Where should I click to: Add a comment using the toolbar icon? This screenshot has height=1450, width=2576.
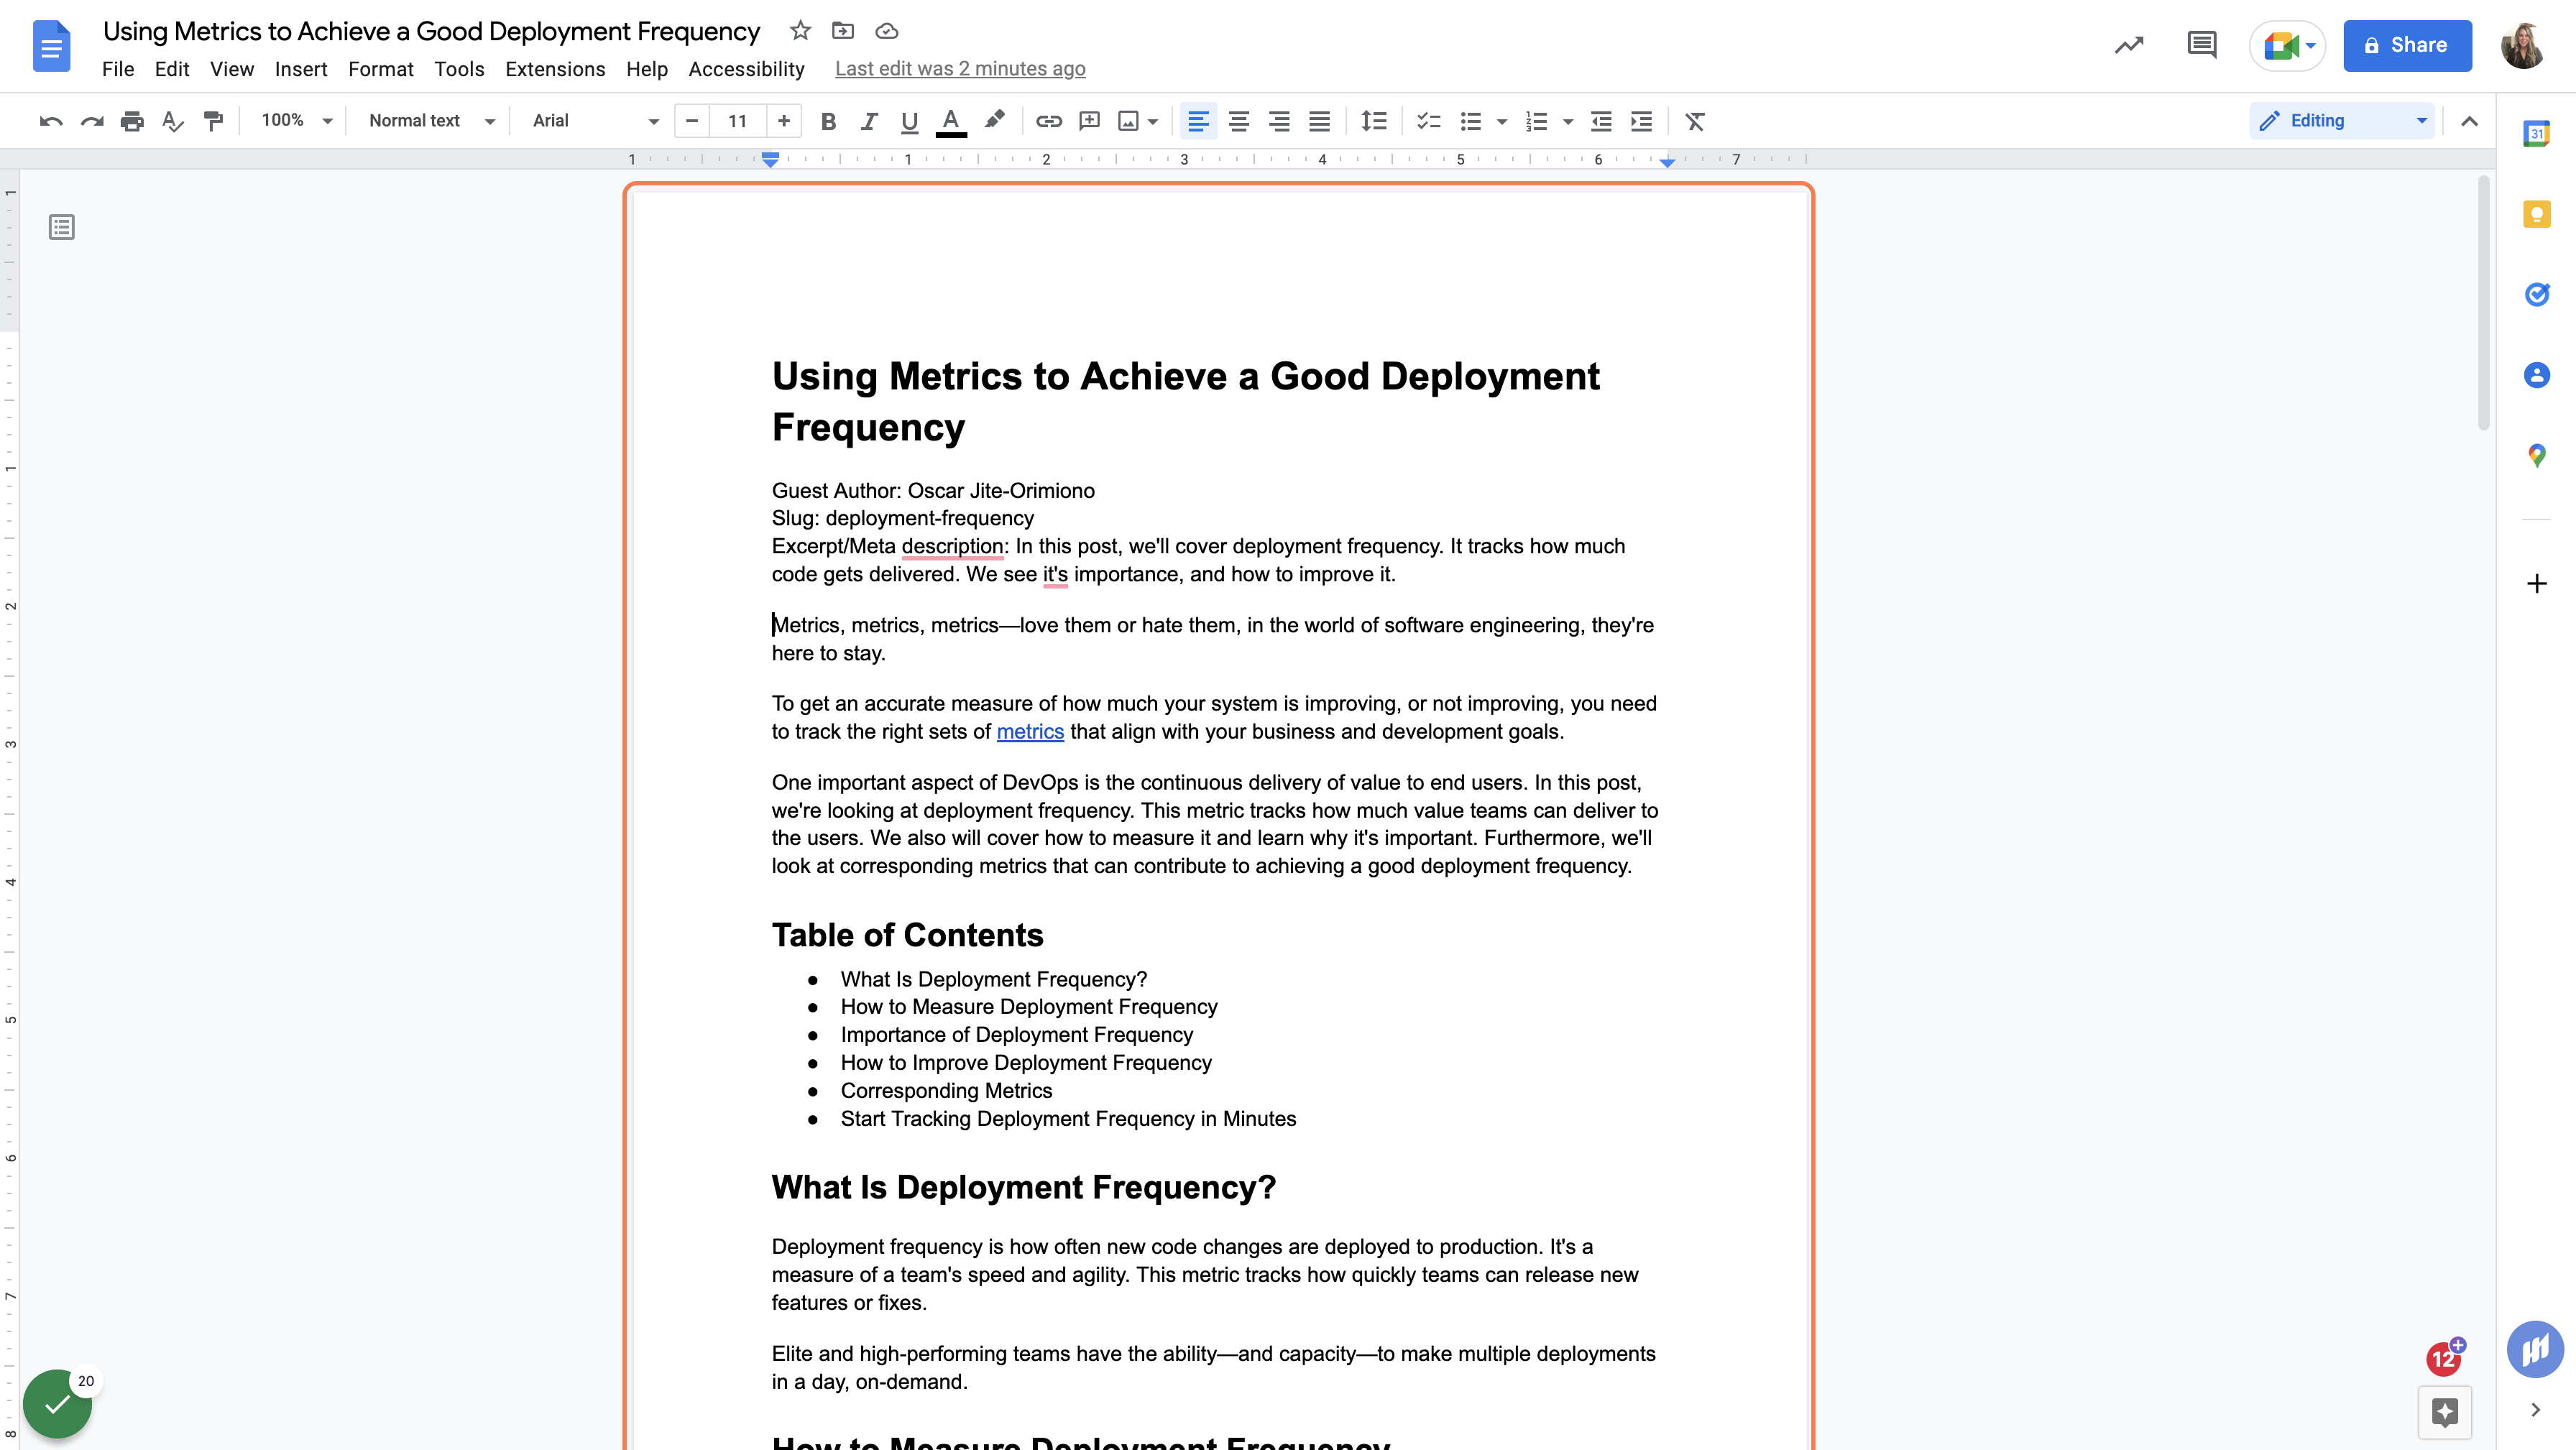click(1090, 121)
